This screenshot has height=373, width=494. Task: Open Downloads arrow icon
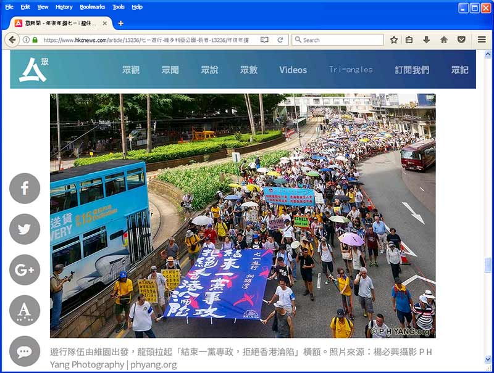pos(426,40)
